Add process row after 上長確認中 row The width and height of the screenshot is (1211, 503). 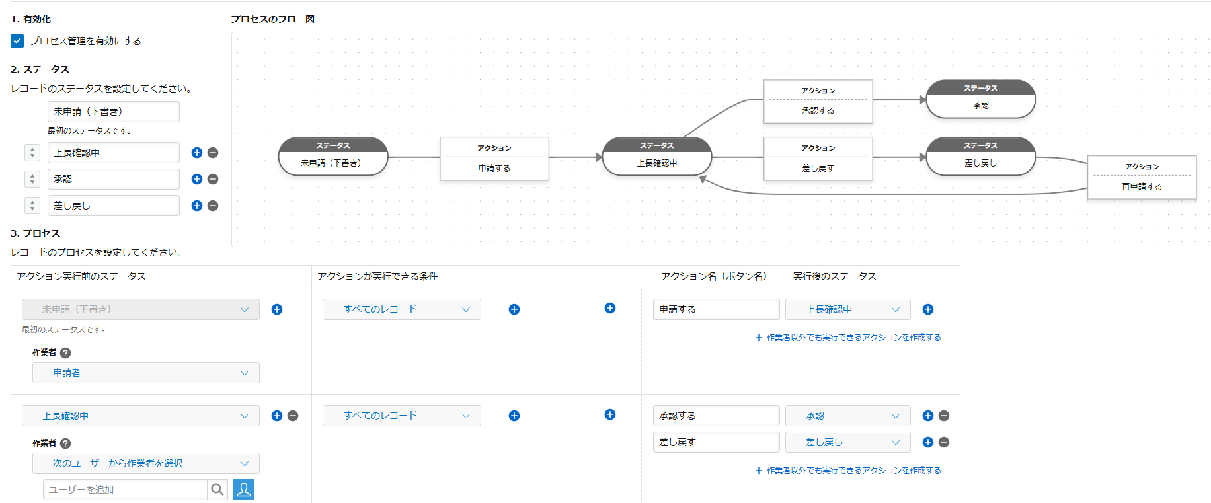(x=277, y=416)
